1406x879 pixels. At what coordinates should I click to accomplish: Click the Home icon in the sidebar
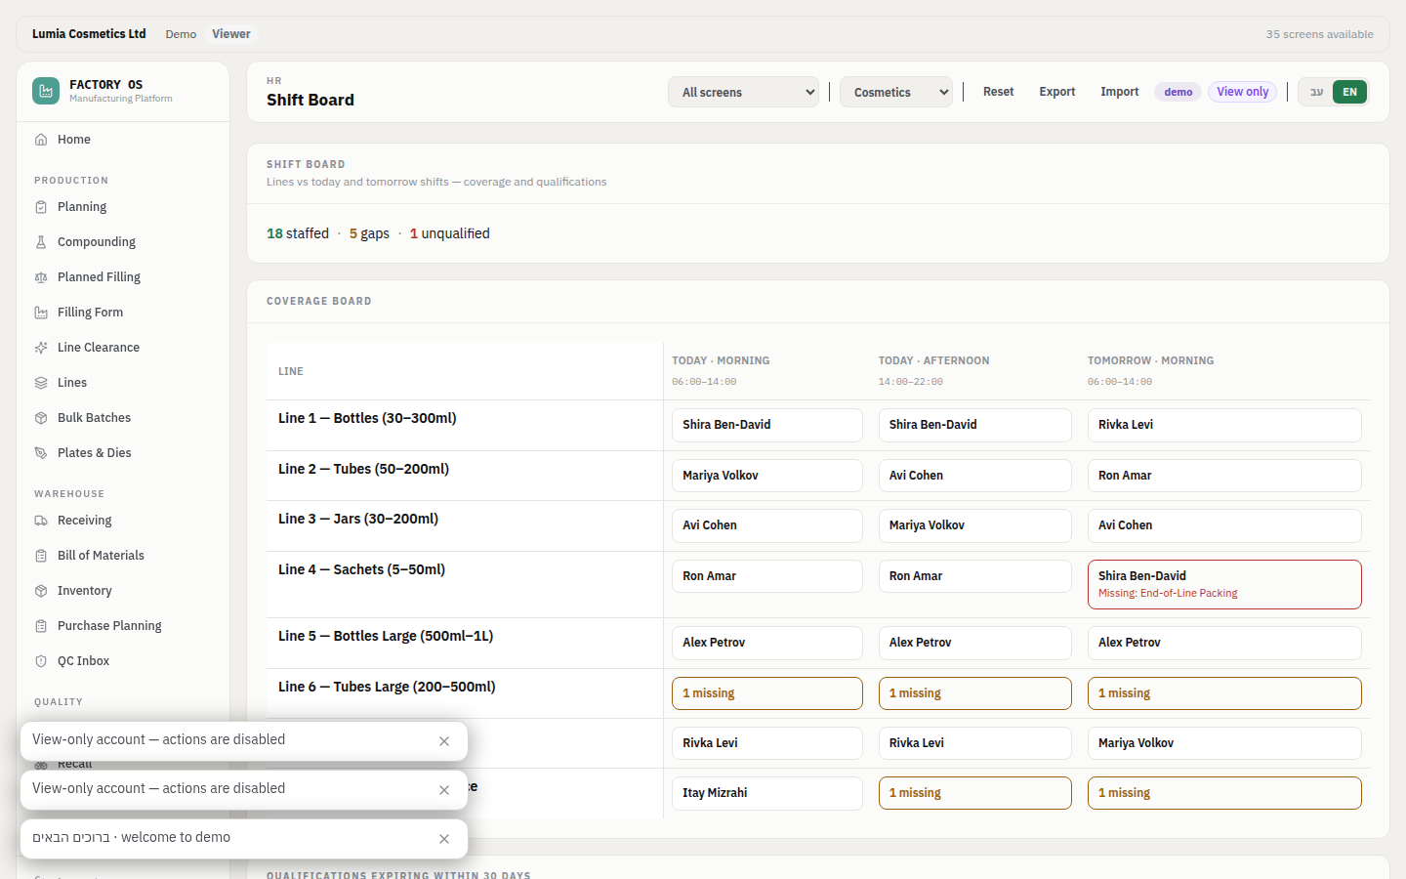[x=41, y=140]
